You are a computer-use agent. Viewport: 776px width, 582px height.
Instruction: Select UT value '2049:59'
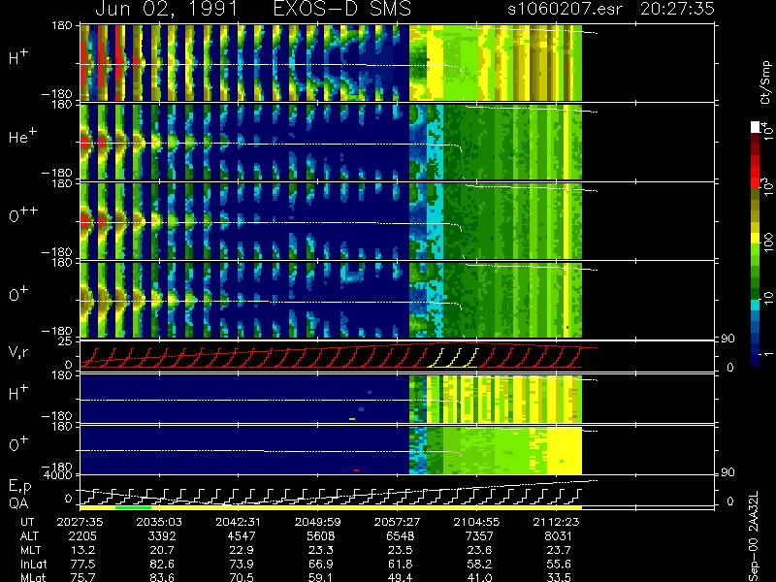click(318, 522)
